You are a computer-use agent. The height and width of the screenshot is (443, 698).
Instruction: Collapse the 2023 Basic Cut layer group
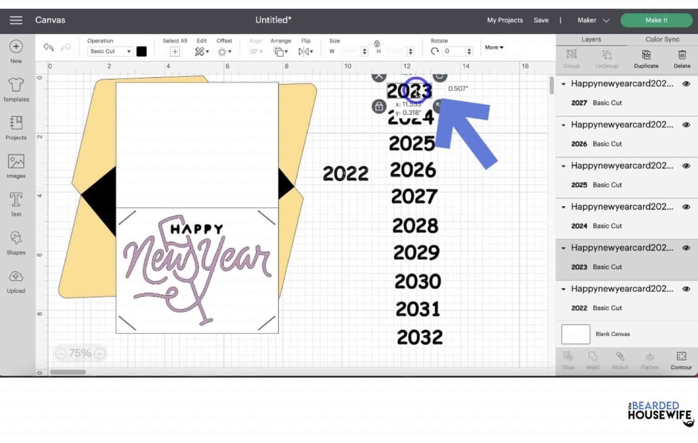coord(563,248)
